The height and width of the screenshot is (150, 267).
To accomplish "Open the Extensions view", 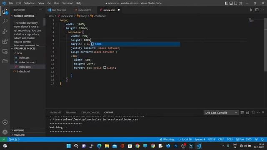I will click(5, 41).
